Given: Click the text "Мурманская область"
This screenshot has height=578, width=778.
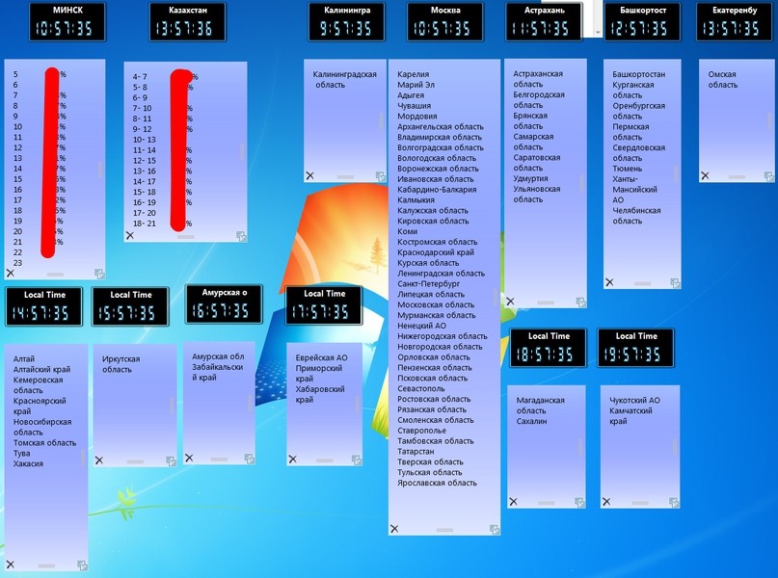Looking at the screenshot, I should pyautogui.click(x=436, y=315).
